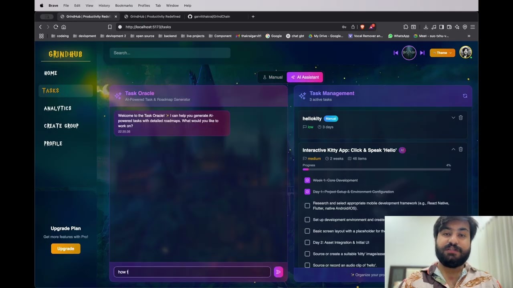
Task: Skip to previous music track
Action: (x=396, y=53)
